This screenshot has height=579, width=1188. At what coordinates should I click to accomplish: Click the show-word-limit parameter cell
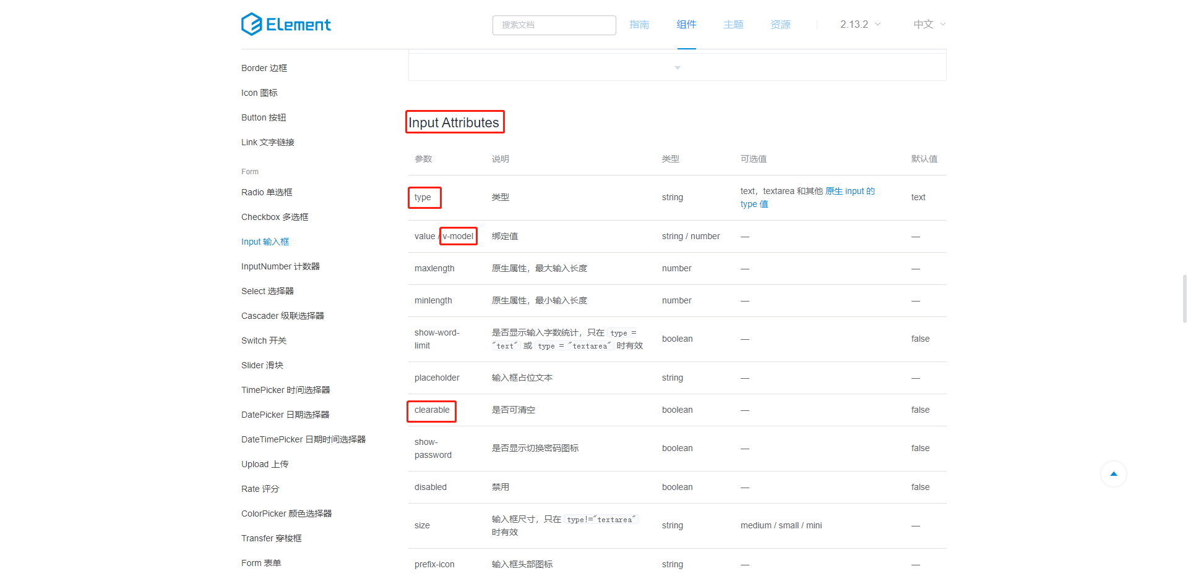tap(437, 339)
